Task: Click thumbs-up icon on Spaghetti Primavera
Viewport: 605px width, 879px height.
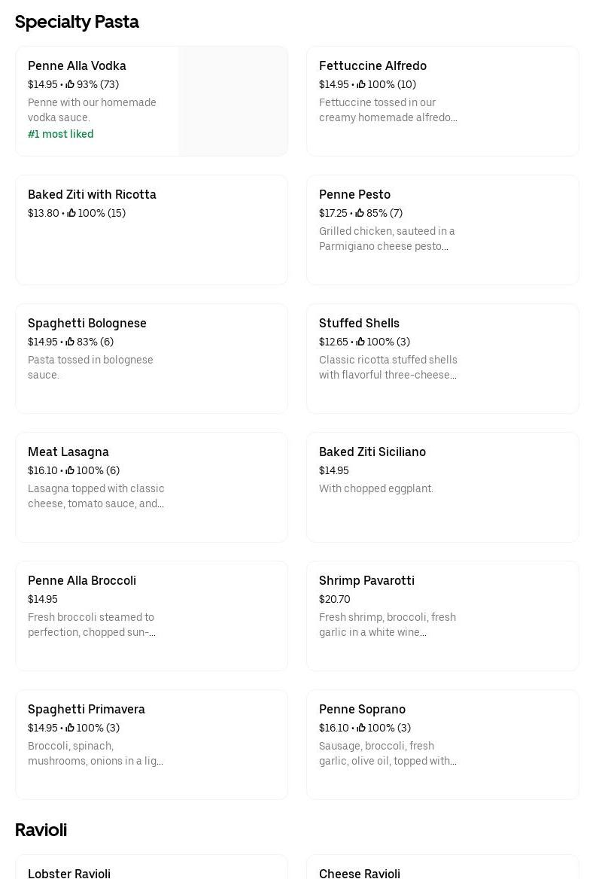Action: pyautogui.click(x=70, y=728)
